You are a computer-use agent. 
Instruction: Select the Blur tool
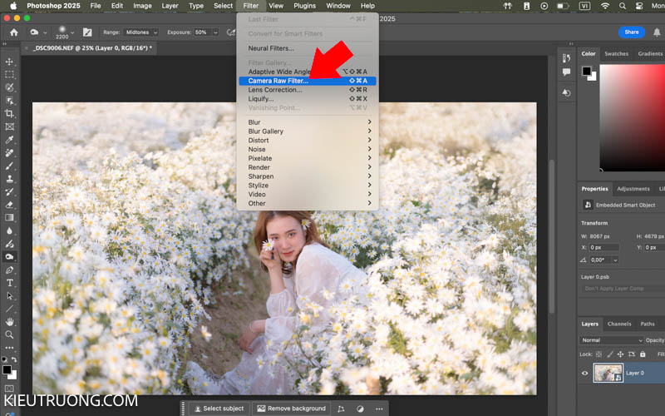pyautogui.click(x=9, y=231)
